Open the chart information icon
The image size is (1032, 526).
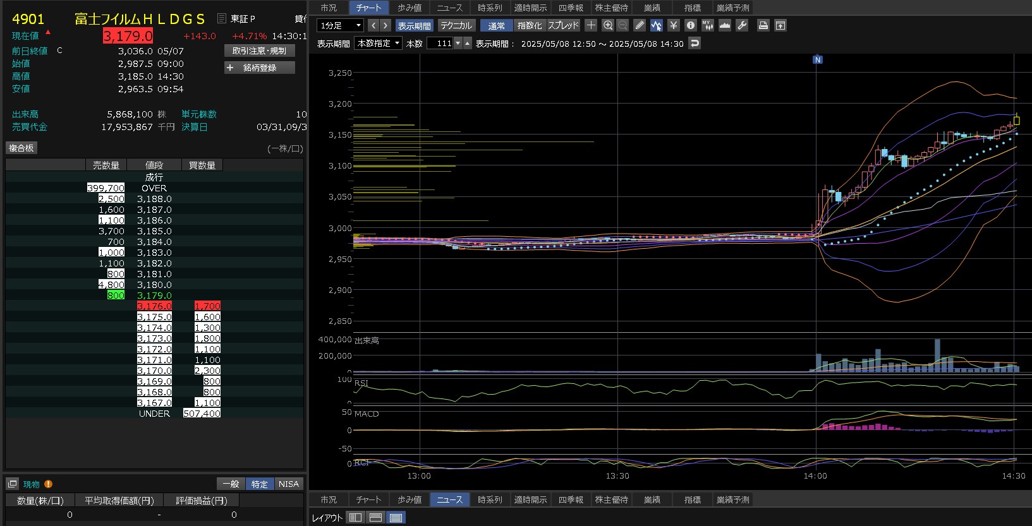pos(691,25)
